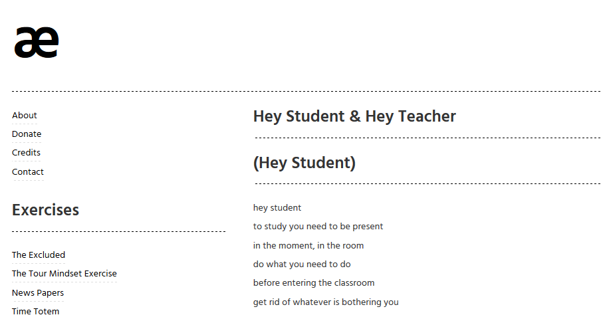The image size is (601, 315).
Task: Click the line 'hey student'
Action: coord(277,208)
